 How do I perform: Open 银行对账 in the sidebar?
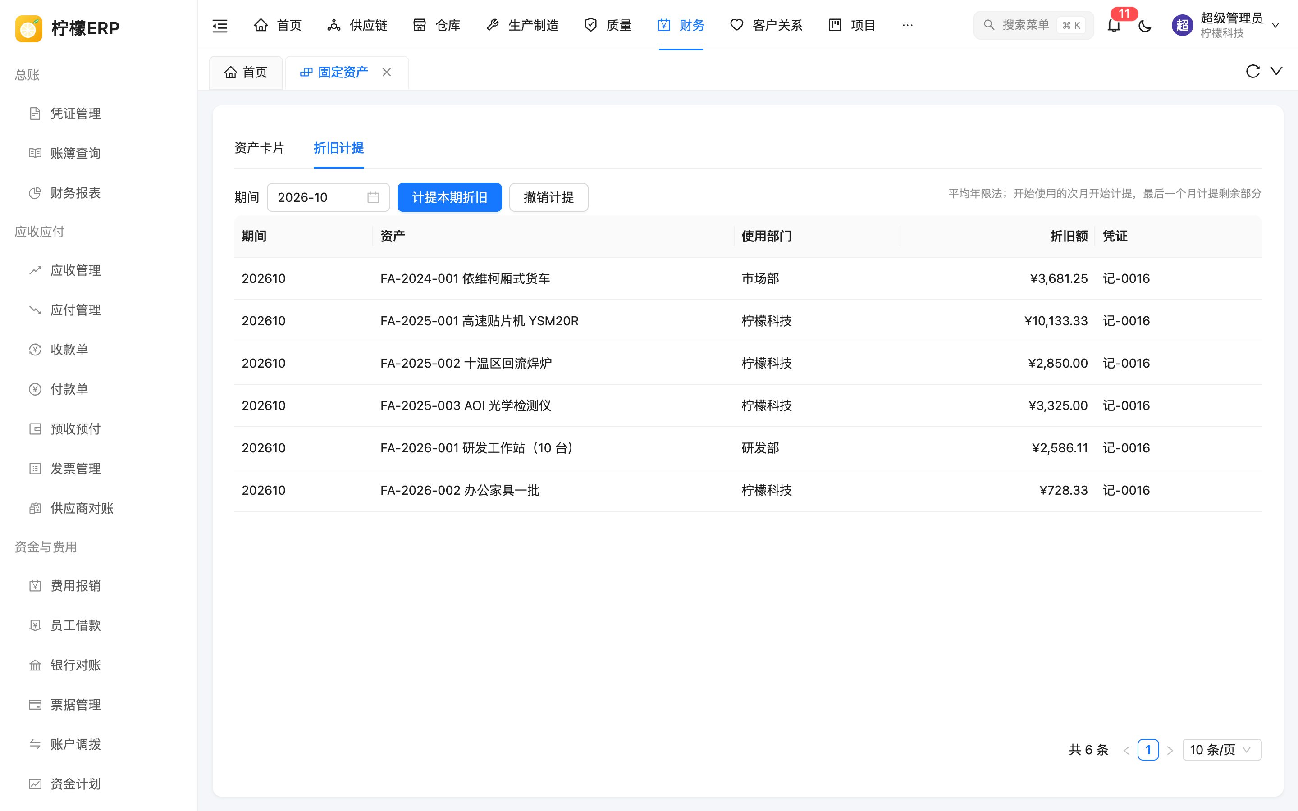[76, 665]
